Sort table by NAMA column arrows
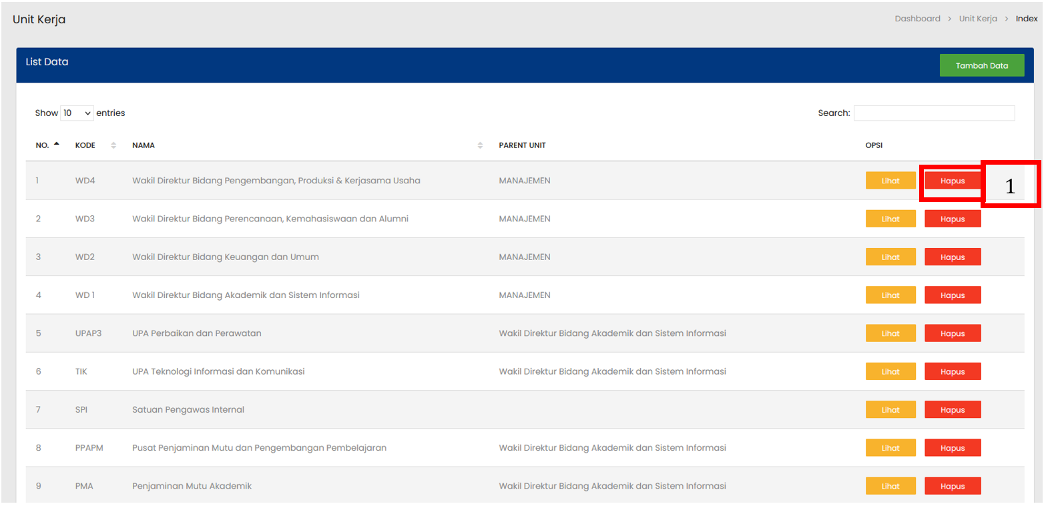1044x508 pixels. click(480, 145)
